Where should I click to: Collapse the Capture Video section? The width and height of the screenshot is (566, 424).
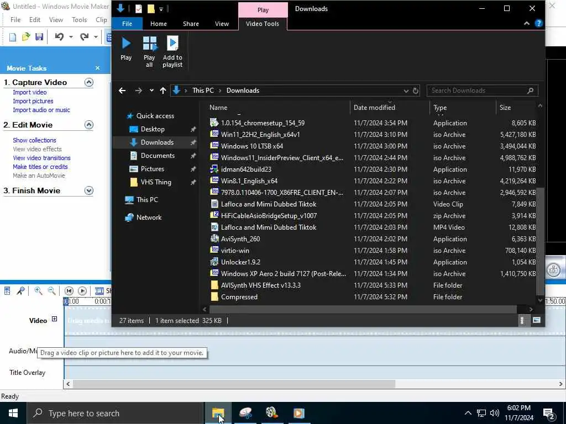coord(89,83)
